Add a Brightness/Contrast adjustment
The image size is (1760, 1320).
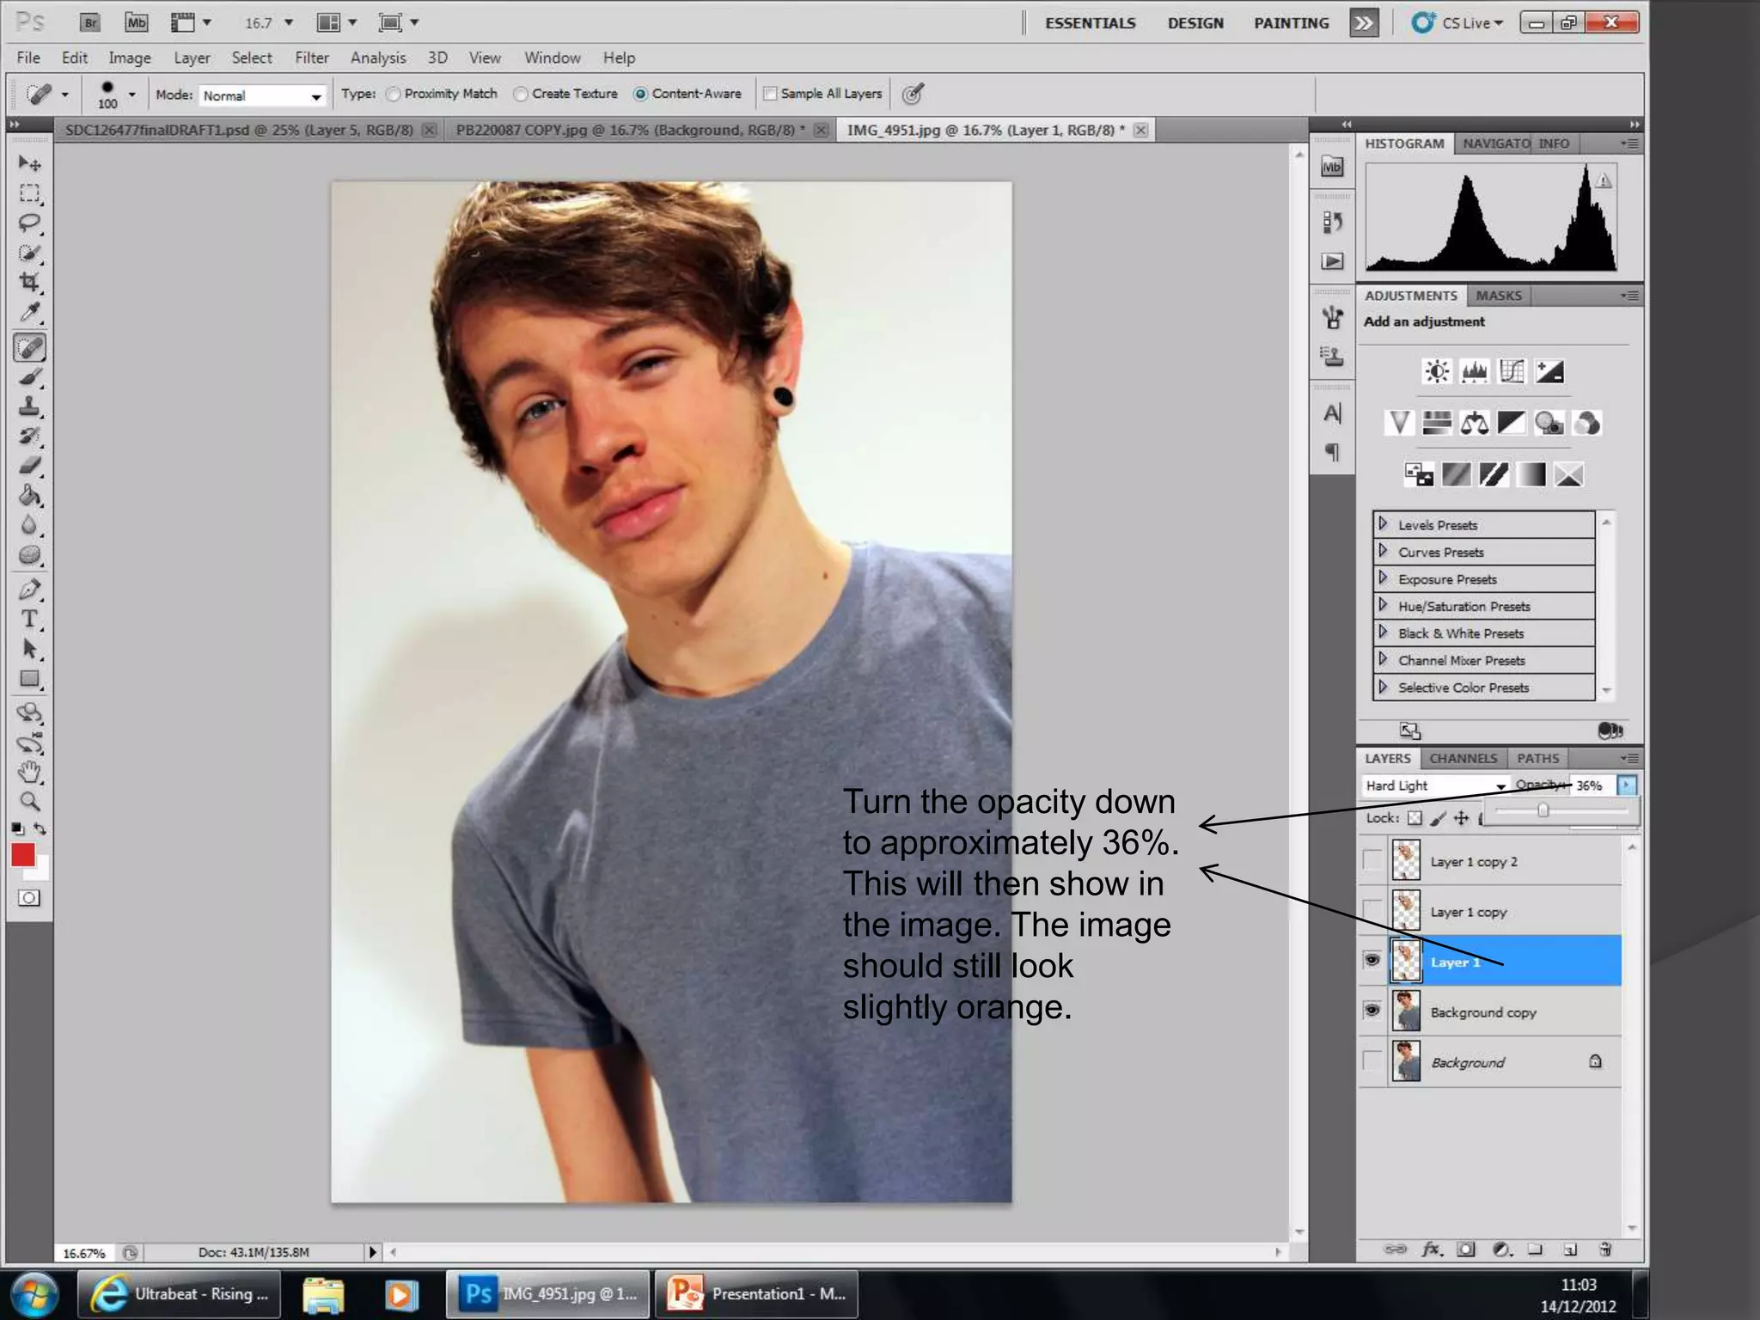coord(1437,371)
